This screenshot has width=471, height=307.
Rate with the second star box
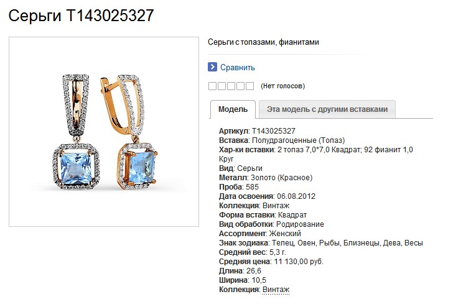pos(222,86)
